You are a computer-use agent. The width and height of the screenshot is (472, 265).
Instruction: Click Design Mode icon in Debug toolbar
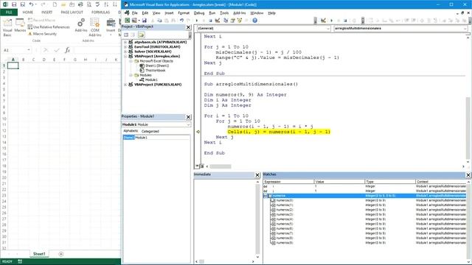click(323, 21)
